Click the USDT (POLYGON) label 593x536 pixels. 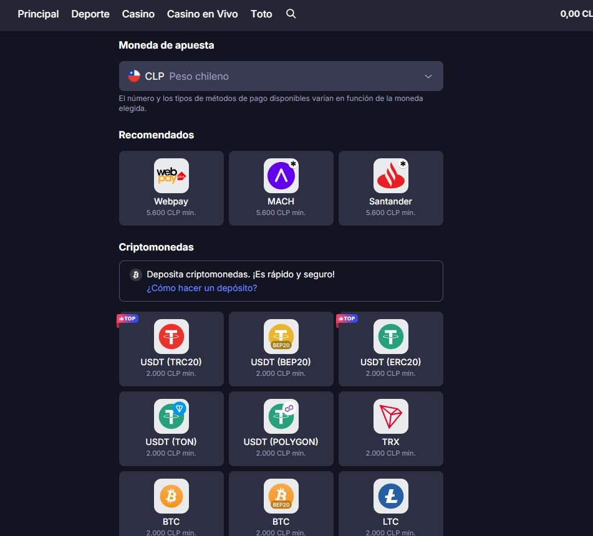(281, 442)
